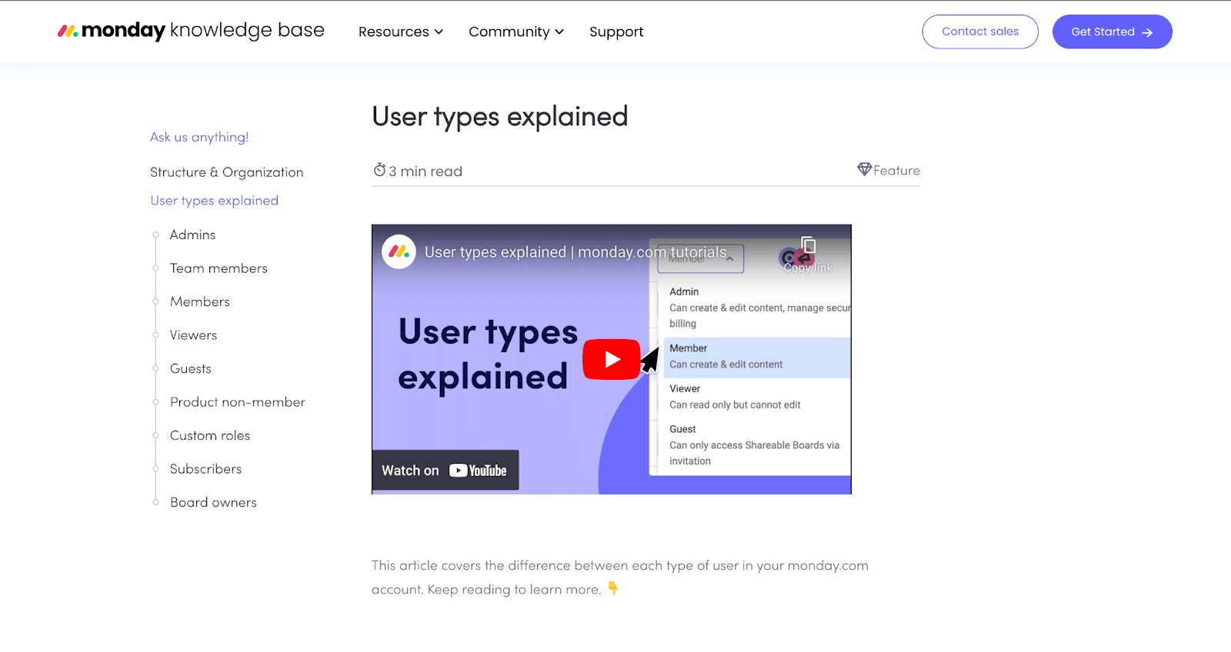Jump to the Subscribers section
This screenshot has height=652, width=1231.
pos(205,469)
